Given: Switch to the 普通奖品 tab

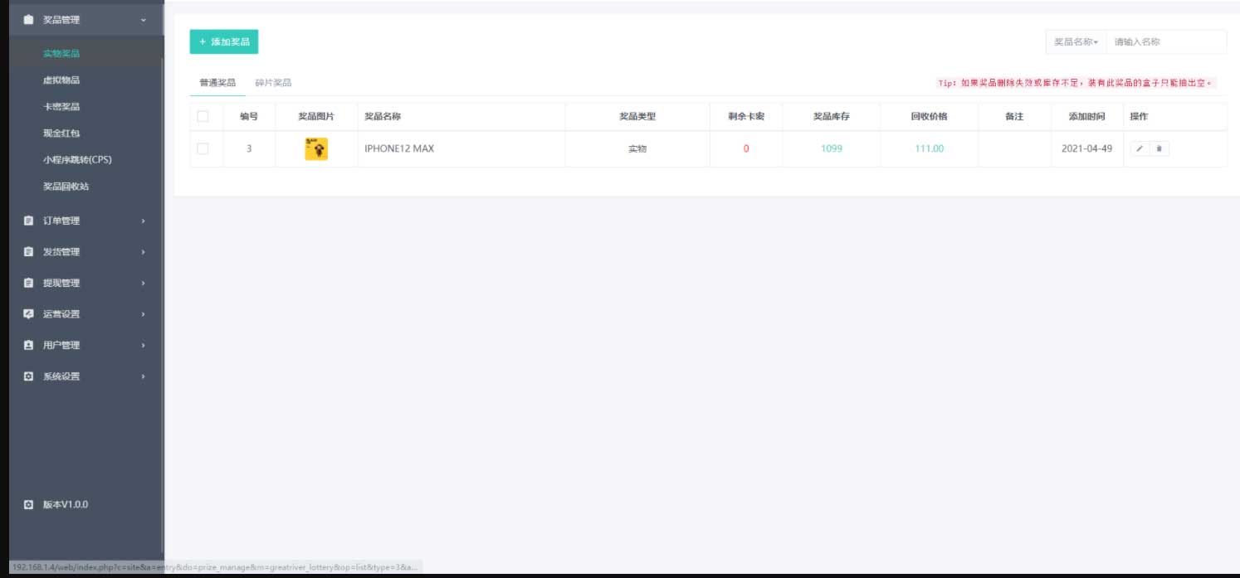Looking at the screenshot, I should click(x=217, y=83).
